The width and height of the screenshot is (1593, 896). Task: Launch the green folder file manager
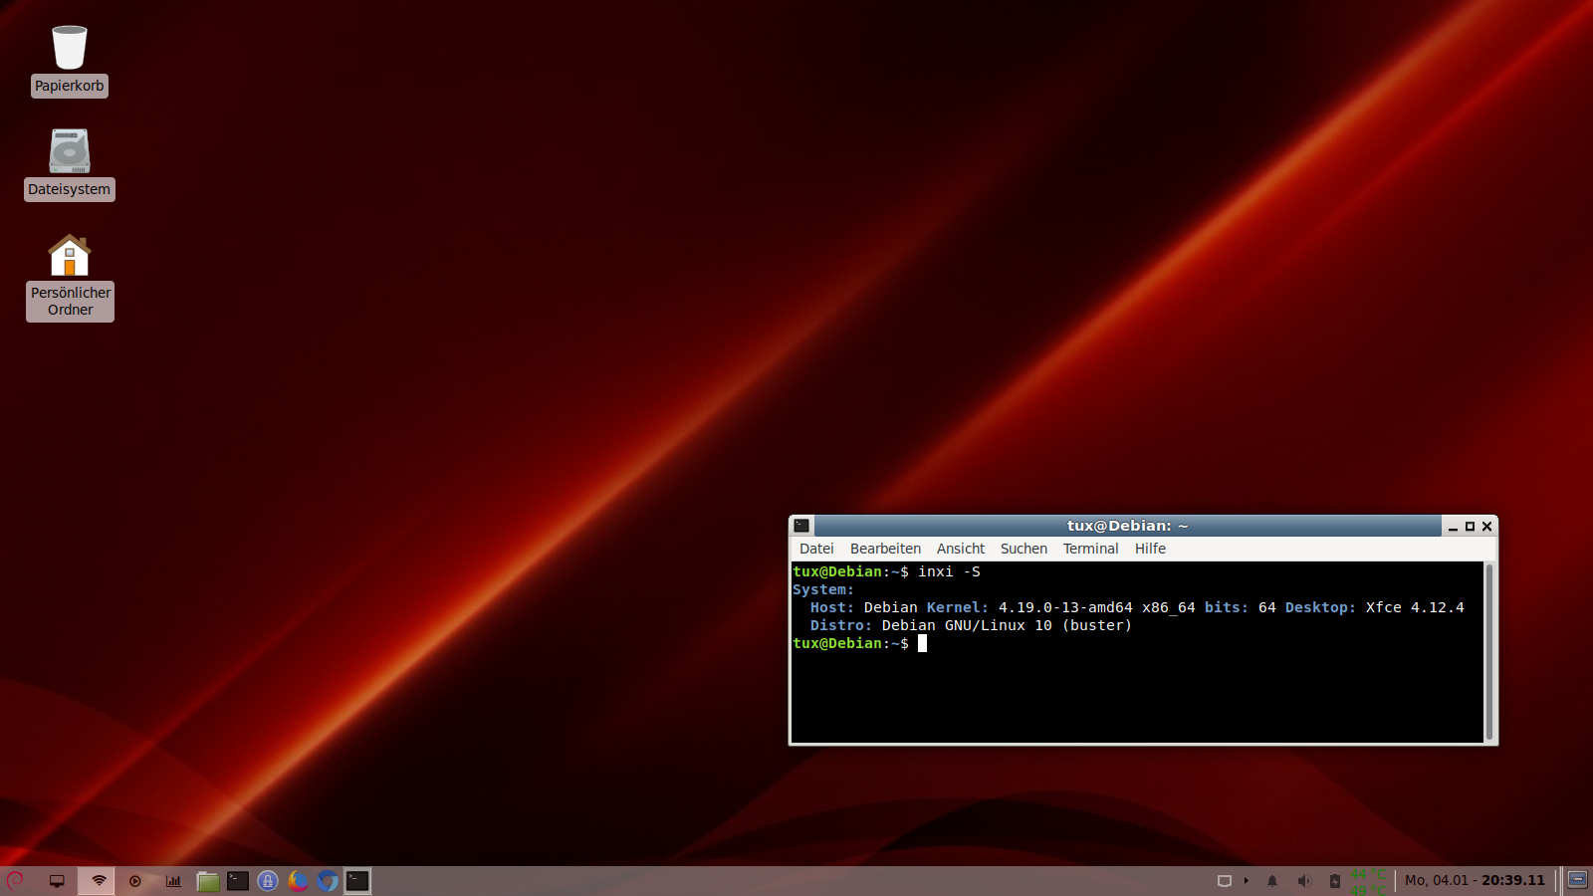[208, 881]
